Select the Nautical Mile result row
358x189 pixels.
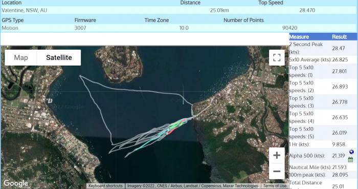[x=323, y=167]
